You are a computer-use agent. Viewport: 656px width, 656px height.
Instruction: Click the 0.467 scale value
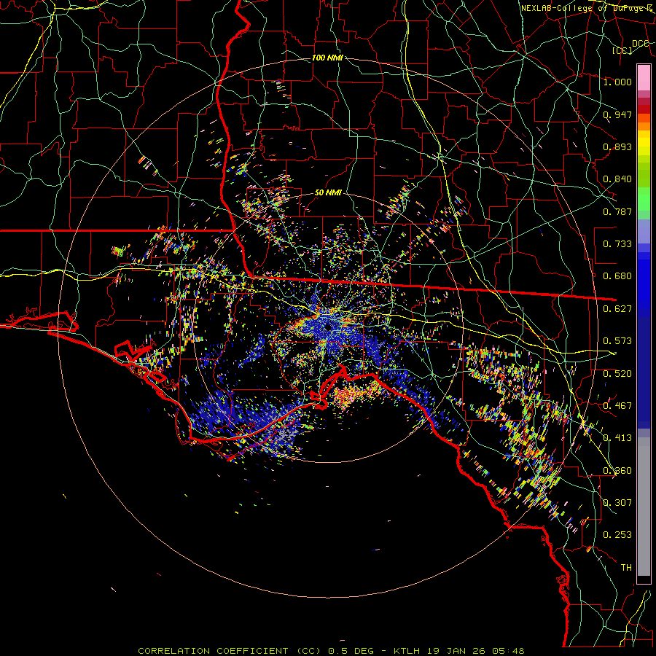coord(617,406)
